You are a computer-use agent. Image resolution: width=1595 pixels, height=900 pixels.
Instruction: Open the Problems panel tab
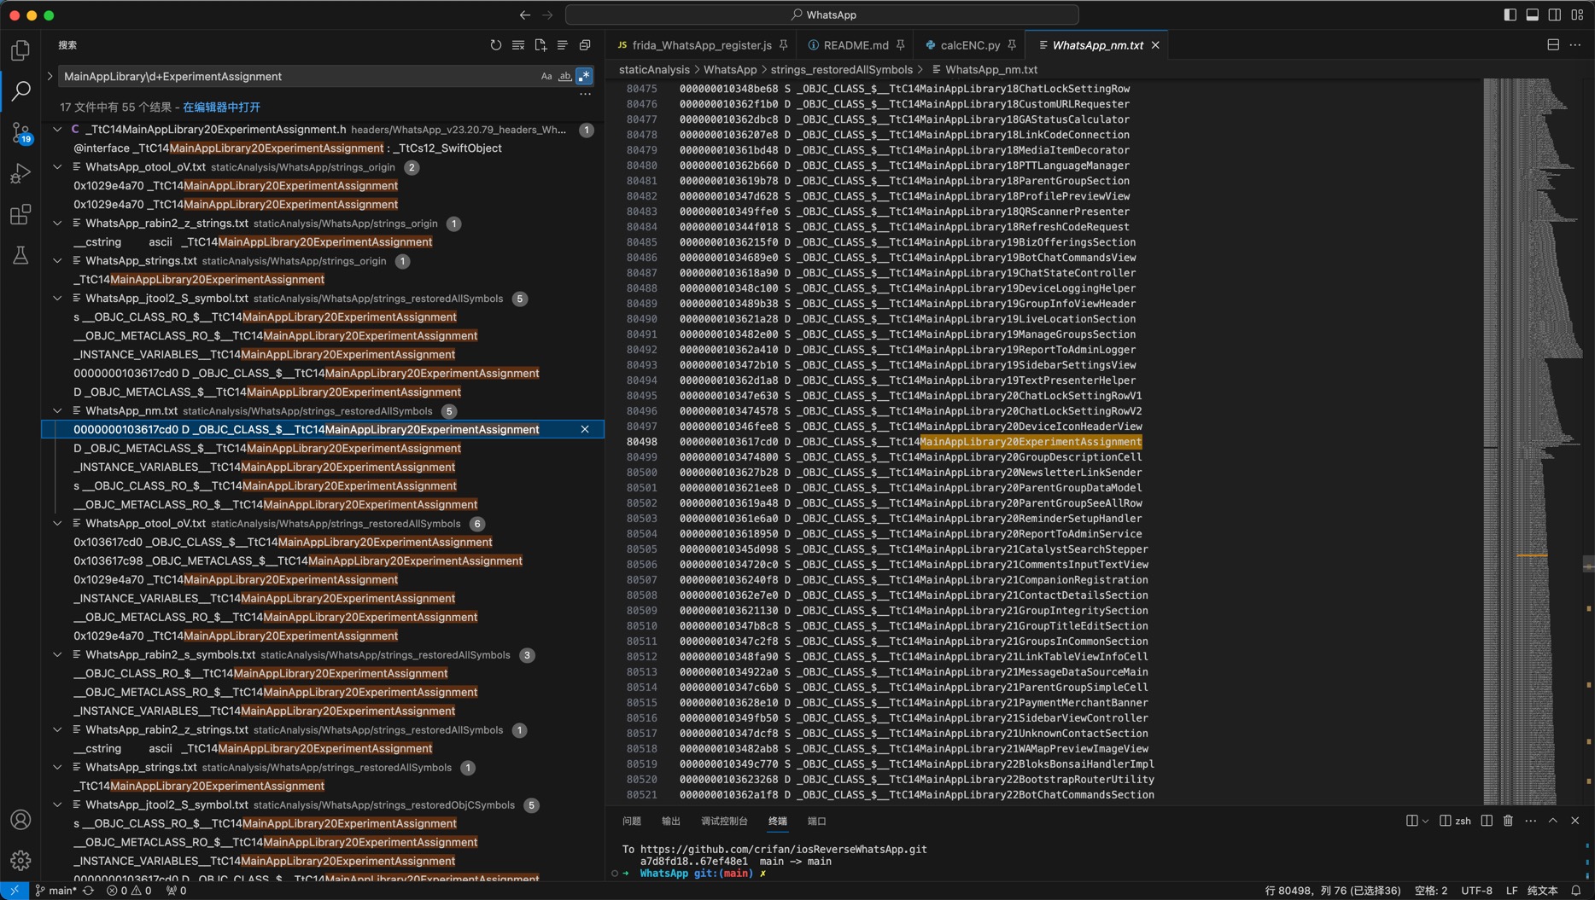(632, 821)
